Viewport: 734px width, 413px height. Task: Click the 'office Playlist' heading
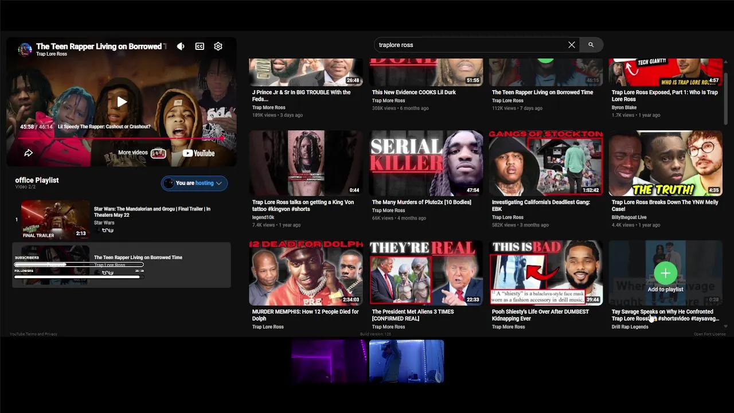point(37,180)
